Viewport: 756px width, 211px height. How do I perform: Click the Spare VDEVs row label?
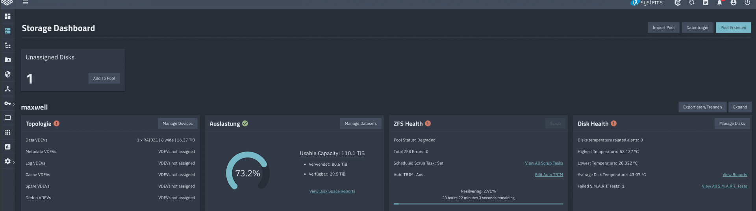point(37,187)
